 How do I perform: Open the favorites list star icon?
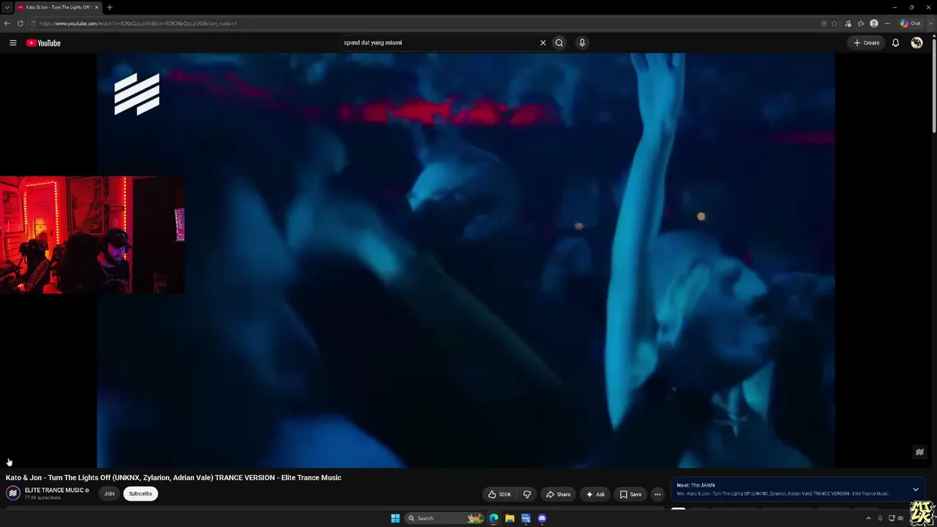click(861, 23)
